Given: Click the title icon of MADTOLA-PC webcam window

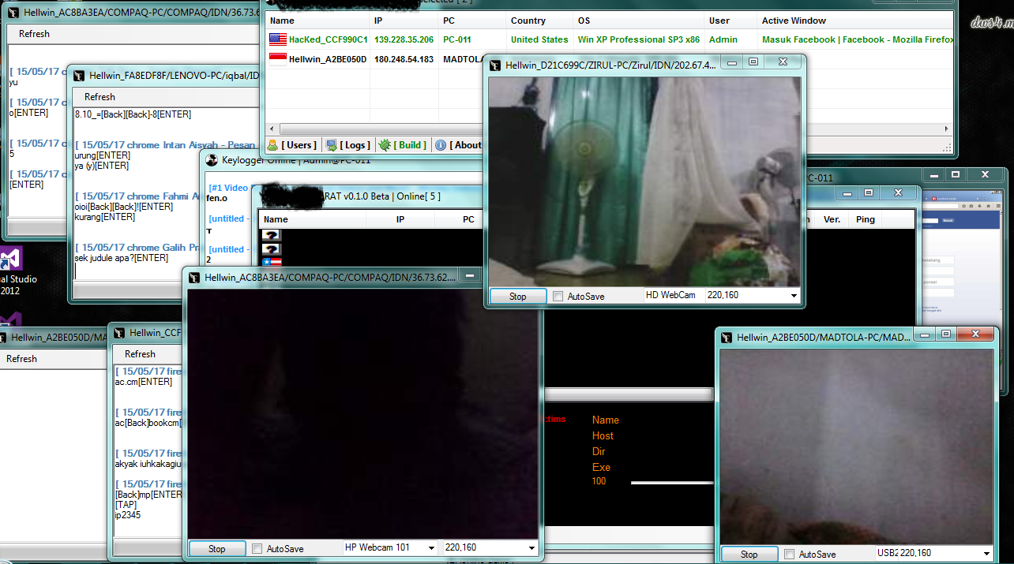Looking at the screenshot, I should 727,337.
